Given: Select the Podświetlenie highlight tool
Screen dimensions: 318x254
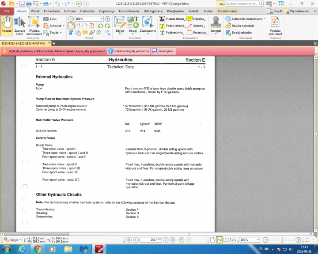Looking at the screenshot, I should [173, 26].
